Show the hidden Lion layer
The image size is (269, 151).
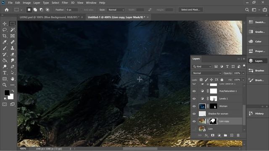tap(194, 129)
